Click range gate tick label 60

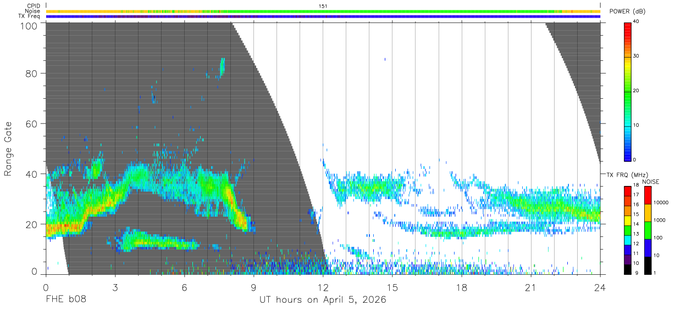32,123
